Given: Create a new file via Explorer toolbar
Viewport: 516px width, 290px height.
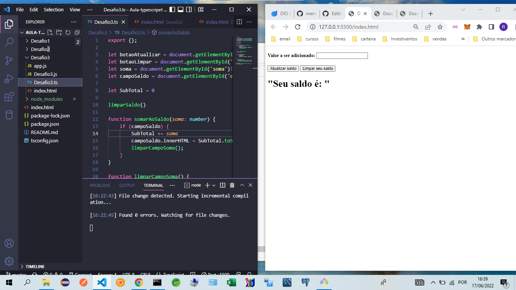Looking at the screenshot, I should pyautogui.click(x=50, y=32).
